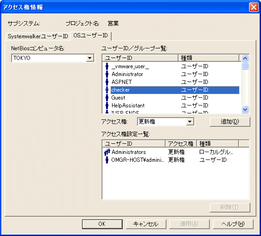Select Administrators in access settings list

click(129, 152)
